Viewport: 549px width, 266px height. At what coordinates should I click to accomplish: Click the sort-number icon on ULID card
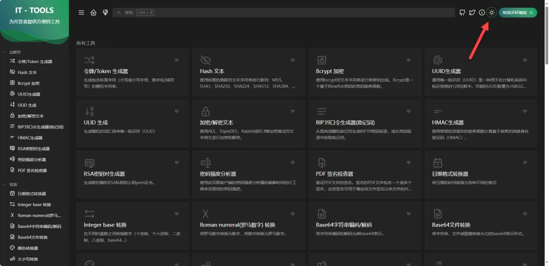tap(89, 112)
